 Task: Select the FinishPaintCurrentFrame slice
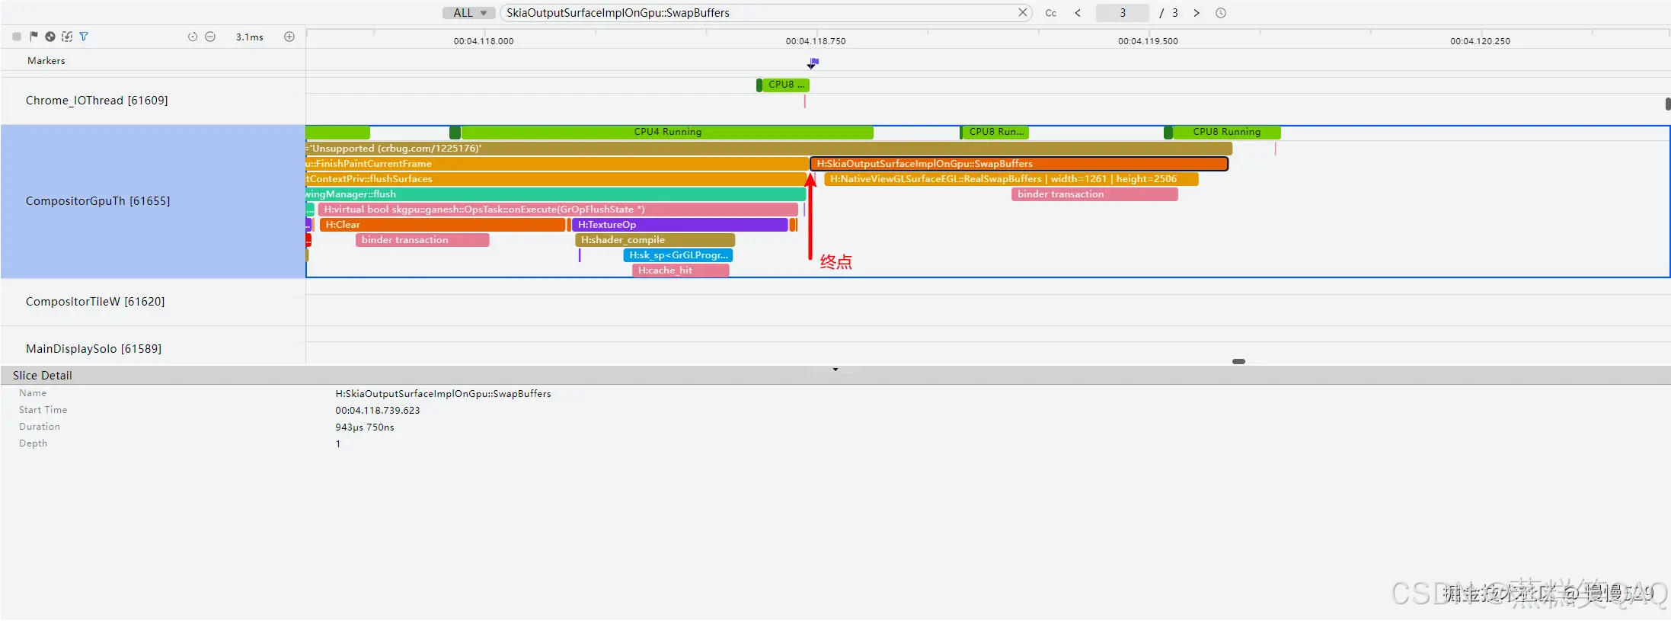(557, 164)
